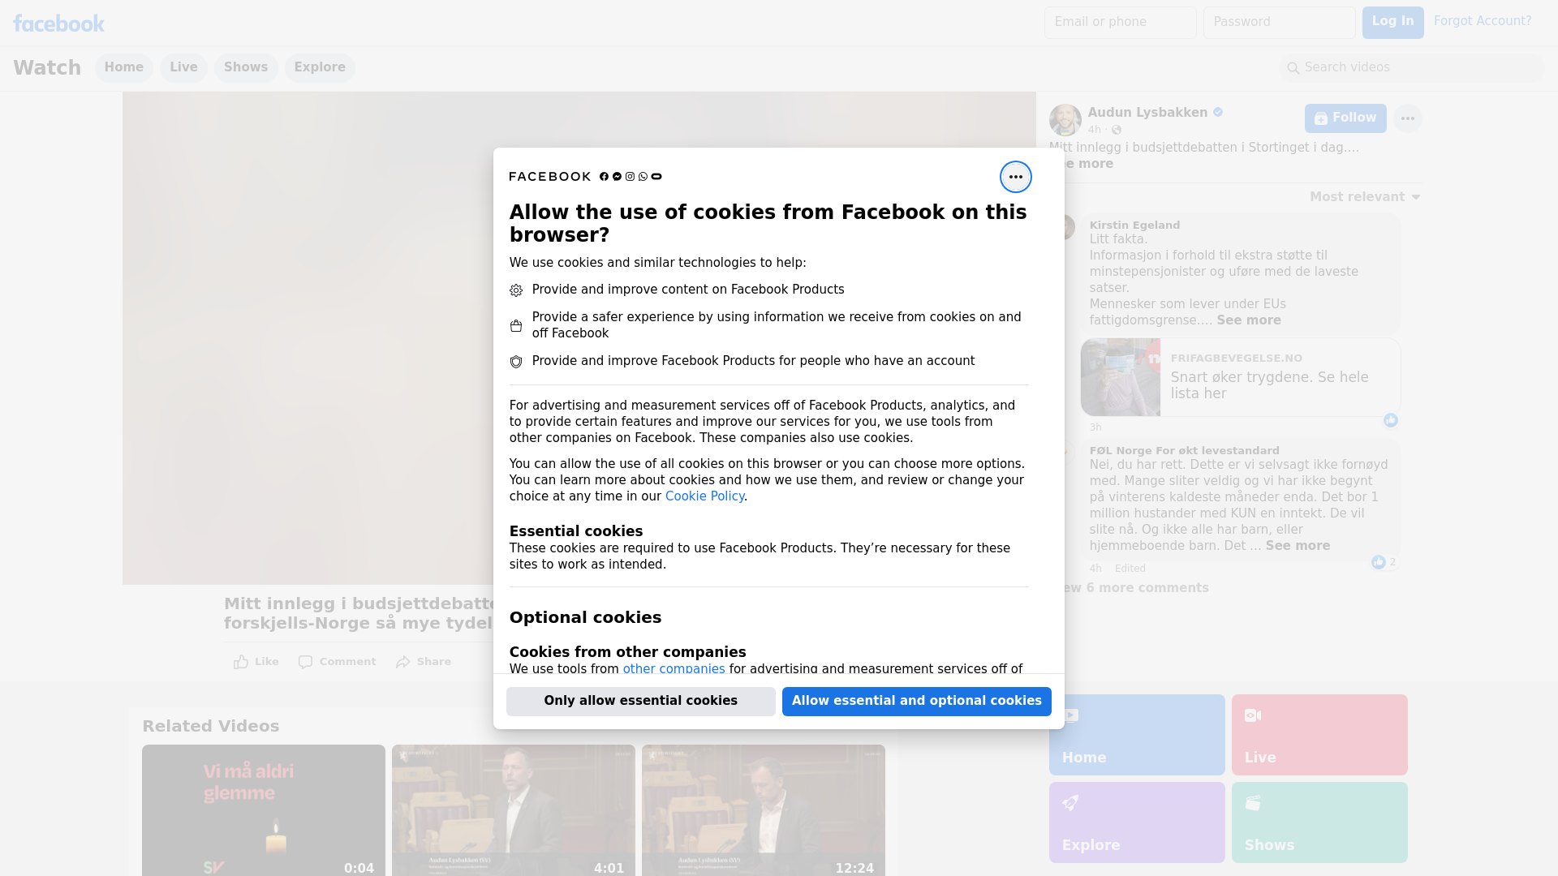This screenshot has width=1558, height=876.
Task: Click the Share arrow icon
Action: click(x=403, y=662)
